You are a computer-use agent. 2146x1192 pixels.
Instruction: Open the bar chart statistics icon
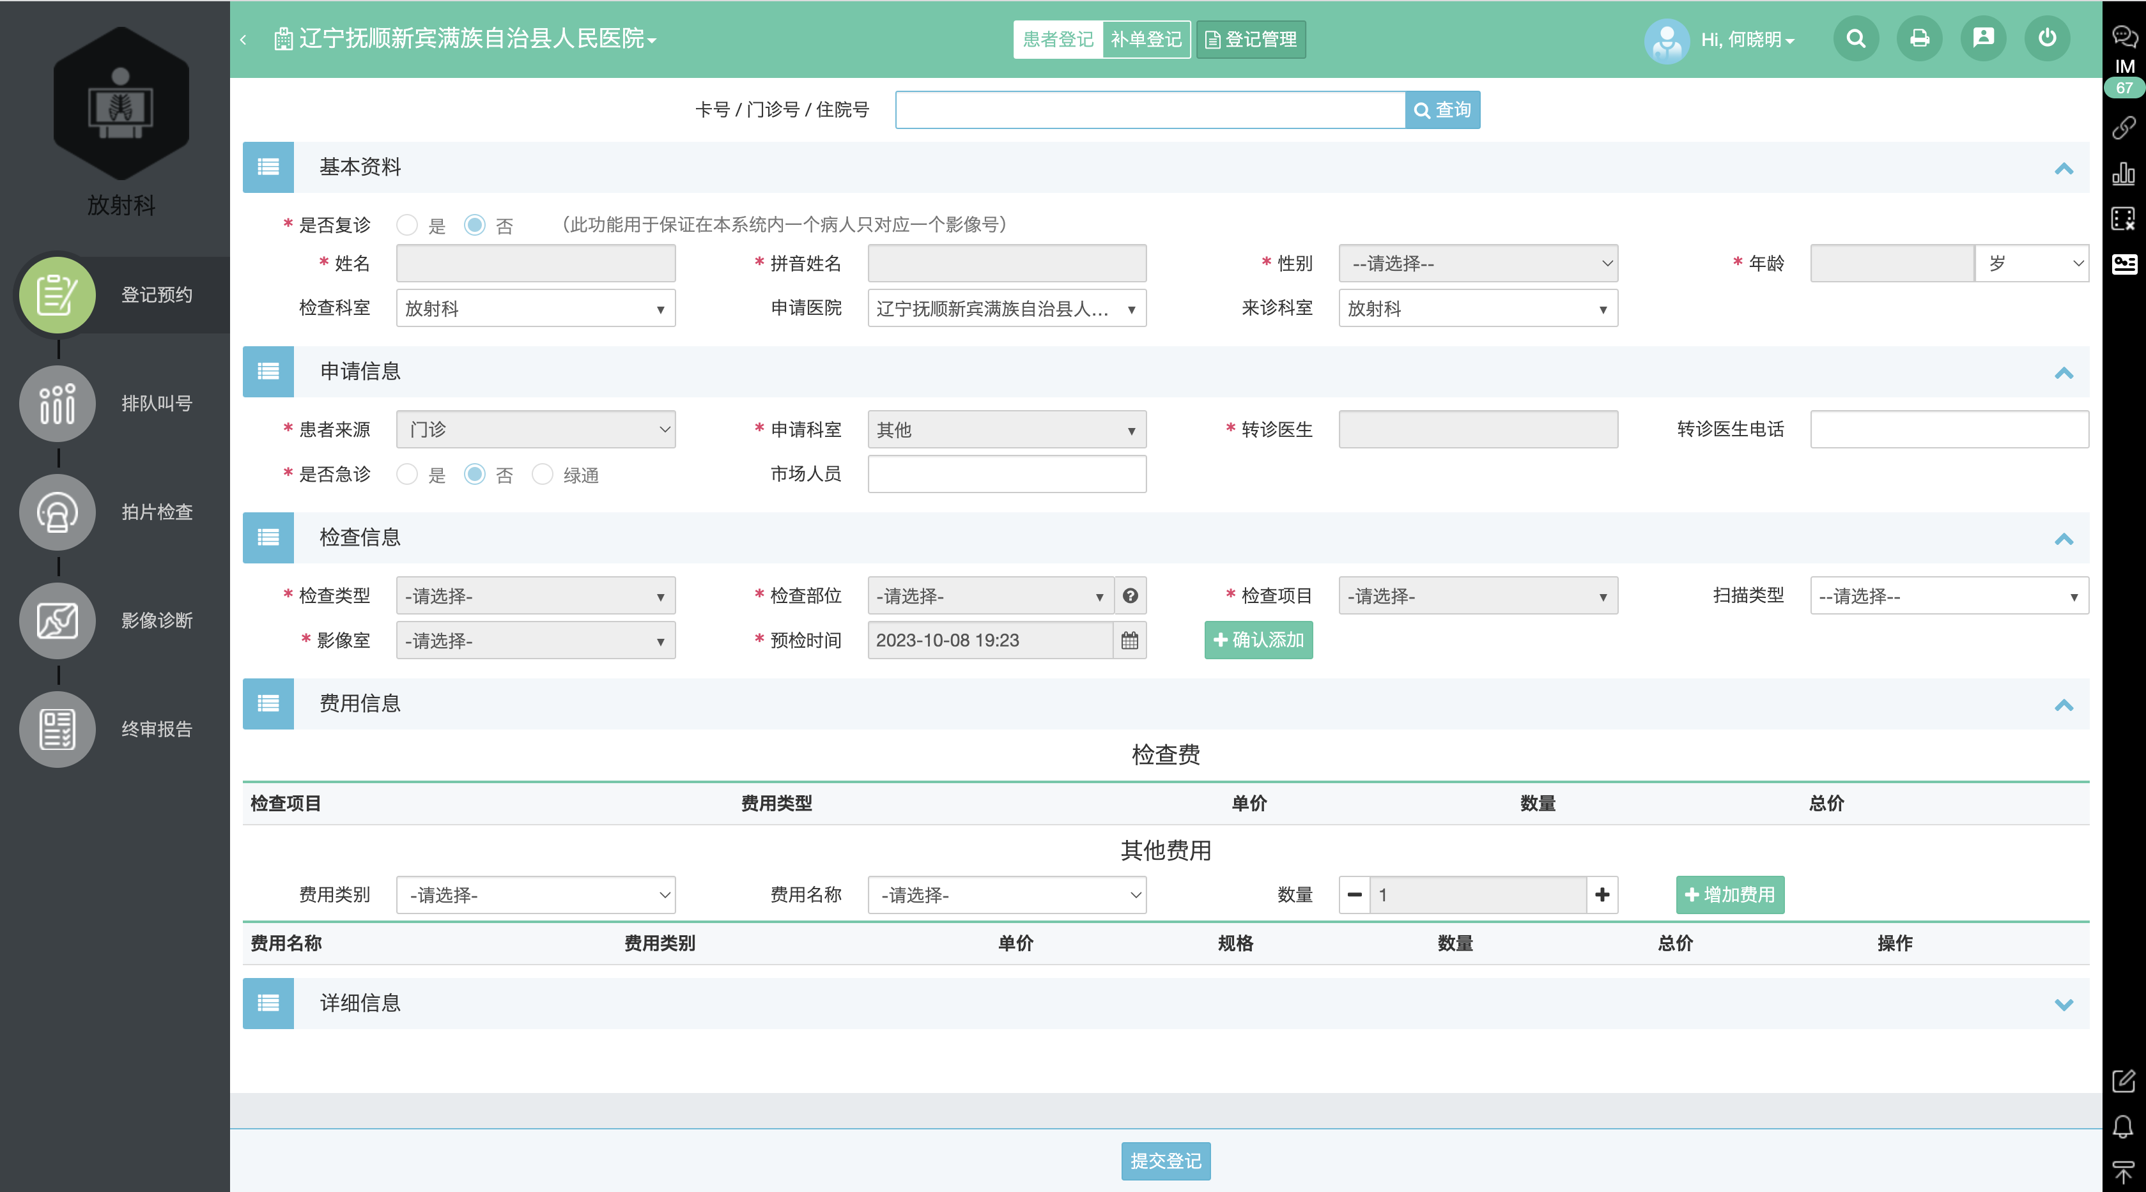click(2124, 173)
